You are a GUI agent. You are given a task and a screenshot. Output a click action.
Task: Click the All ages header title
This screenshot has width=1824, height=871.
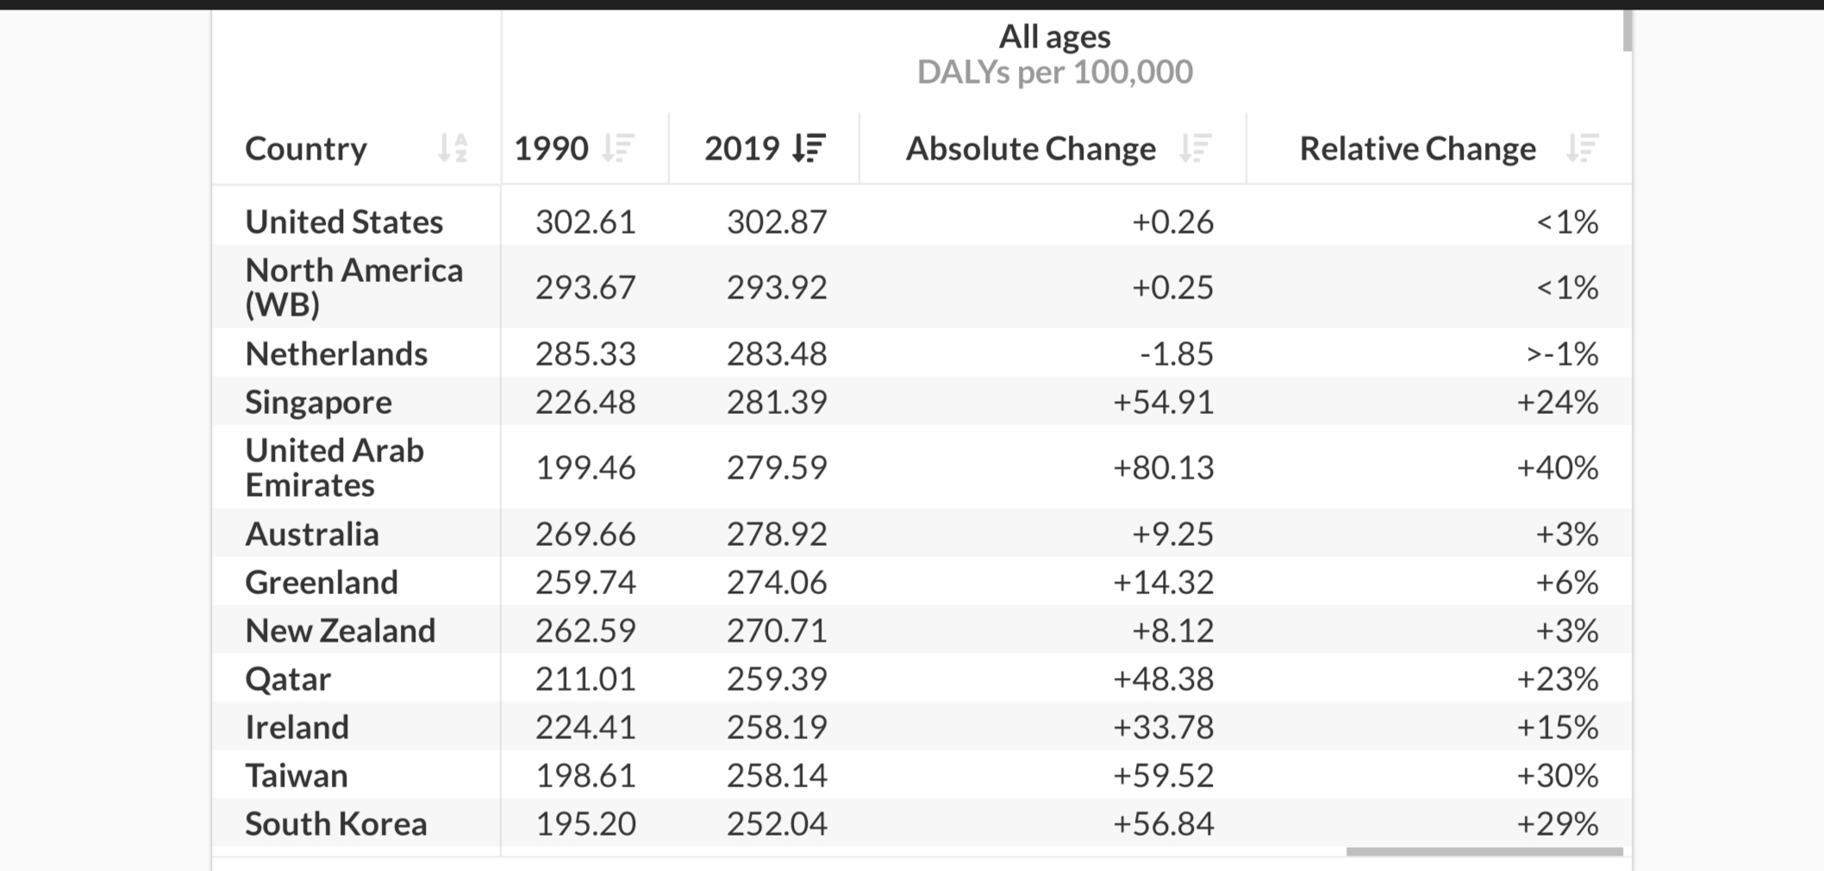point(1054,36)
